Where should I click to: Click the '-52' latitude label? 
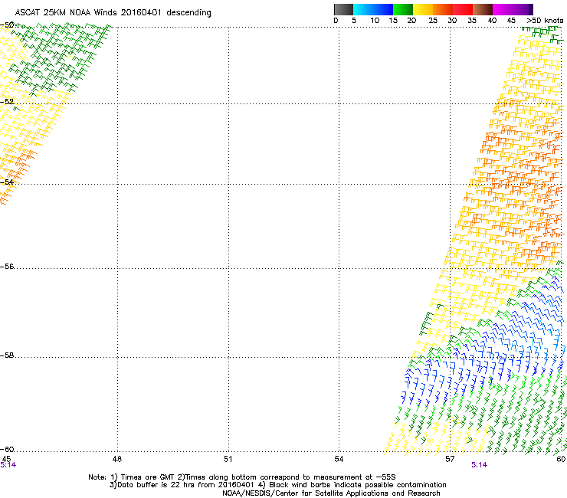pos(7,102)
